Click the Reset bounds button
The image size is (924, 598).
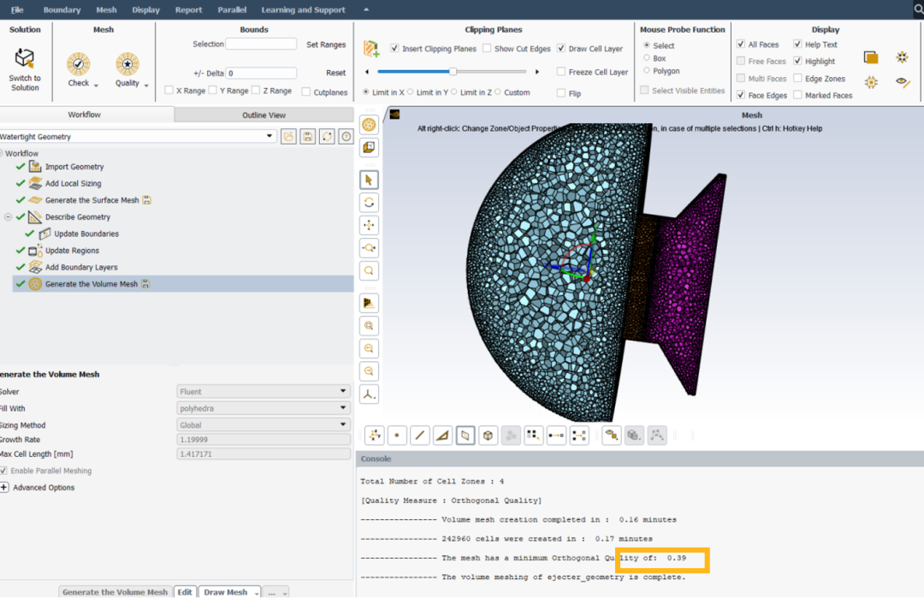point(336,73)
